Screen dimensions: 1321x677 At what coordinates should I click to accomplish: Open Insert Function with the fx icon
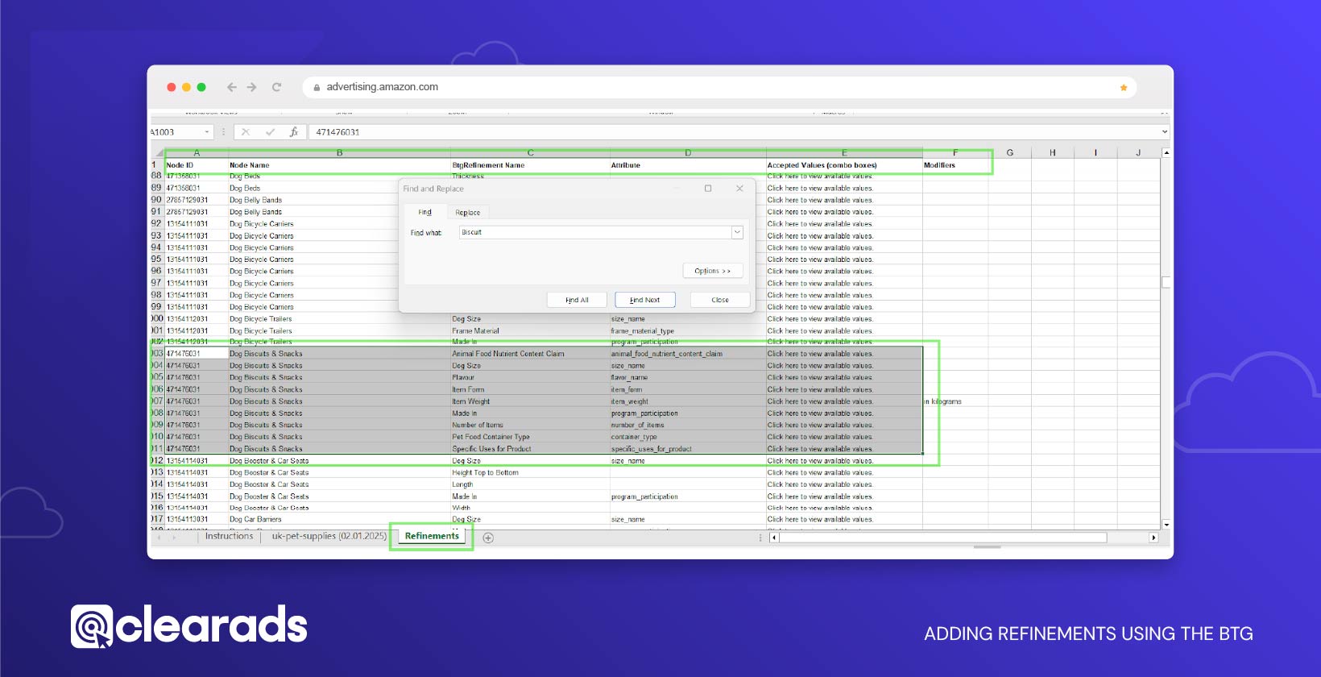[294, 132]
